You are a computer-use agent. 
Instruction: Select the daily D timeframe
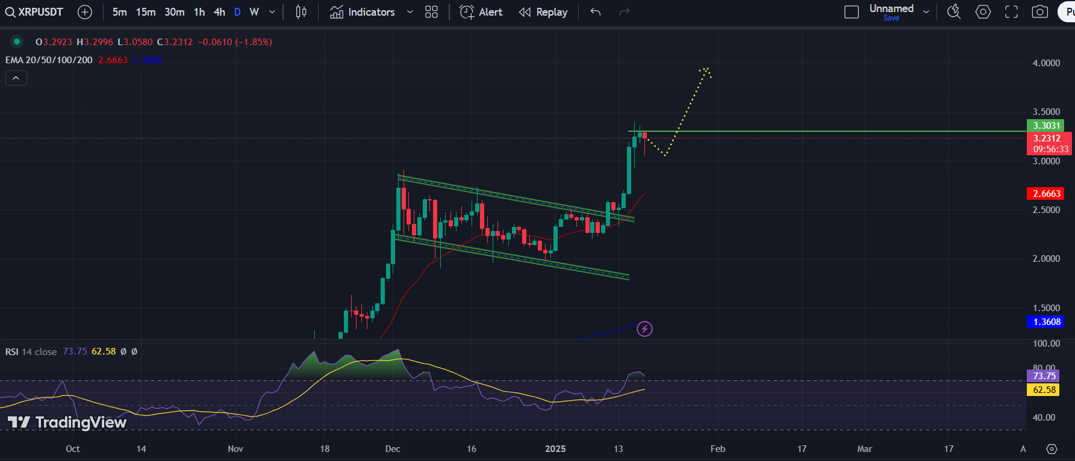coord(237,12)
